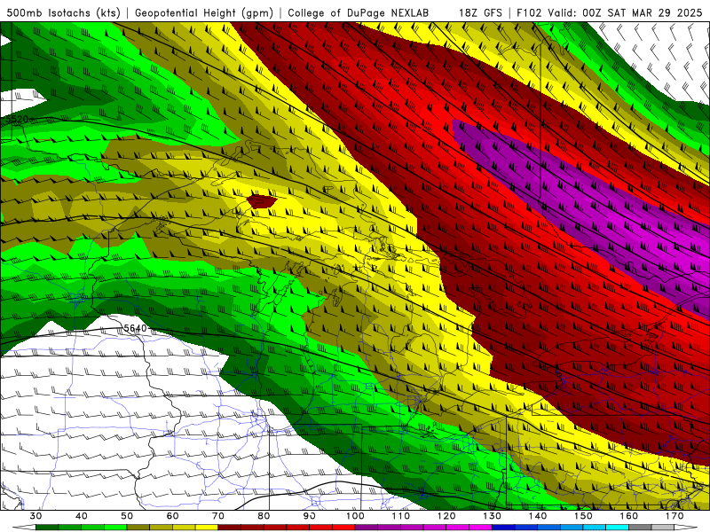The width and height of the screenshot is (710, 532).
Task: Click the 90 label on the color scale
Action: click(310, 516)
